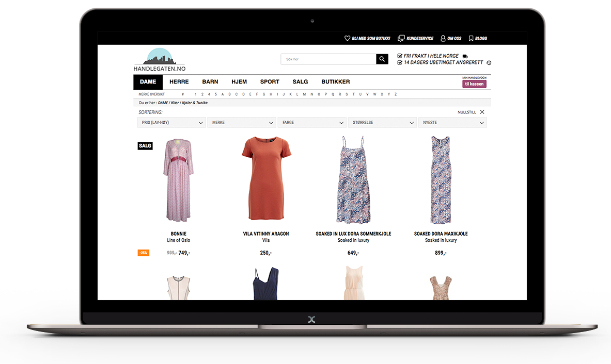Click into the 'Søk her' search field

(x=328, y=59)
